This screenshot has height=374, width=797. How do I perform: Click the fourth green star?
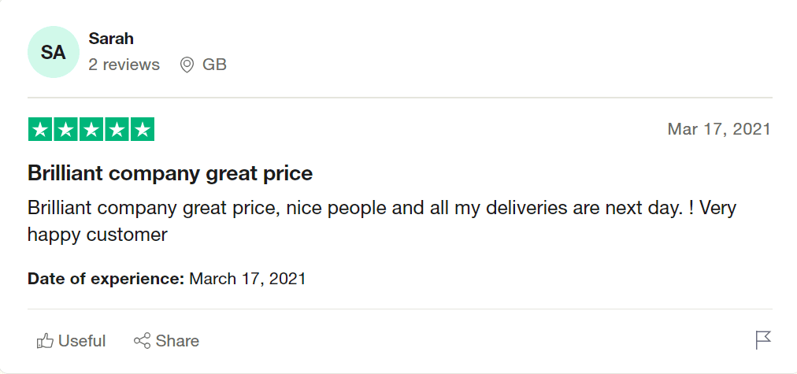[117, 130]
